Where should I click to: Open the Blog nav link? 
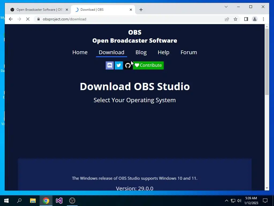pyautogui.click(x=141, y=52)
